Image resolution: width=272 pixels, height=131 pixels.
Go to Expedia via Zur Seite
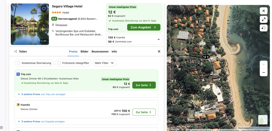coord(144,112)
